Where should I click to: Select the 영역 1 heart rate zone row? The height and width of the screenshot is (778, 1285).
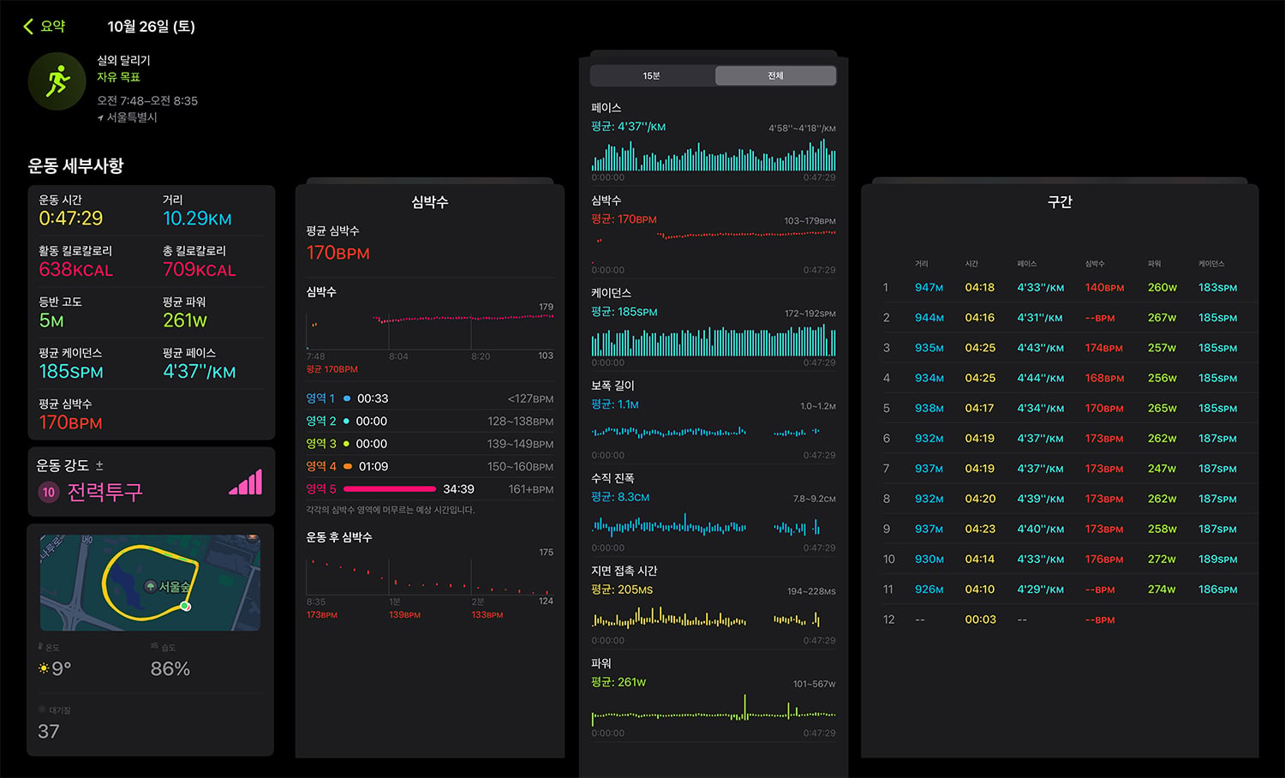[430, 398]
